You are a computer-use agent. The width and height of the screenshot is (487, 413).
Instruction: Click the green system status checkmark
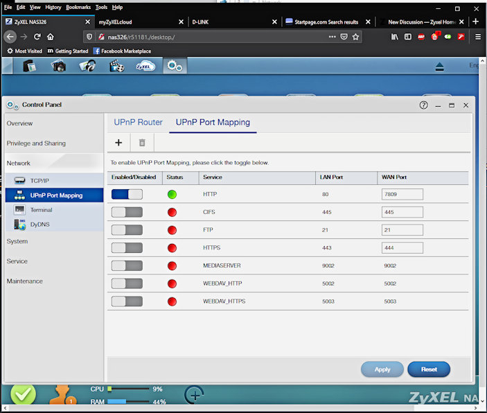click(x=23, y=394)
